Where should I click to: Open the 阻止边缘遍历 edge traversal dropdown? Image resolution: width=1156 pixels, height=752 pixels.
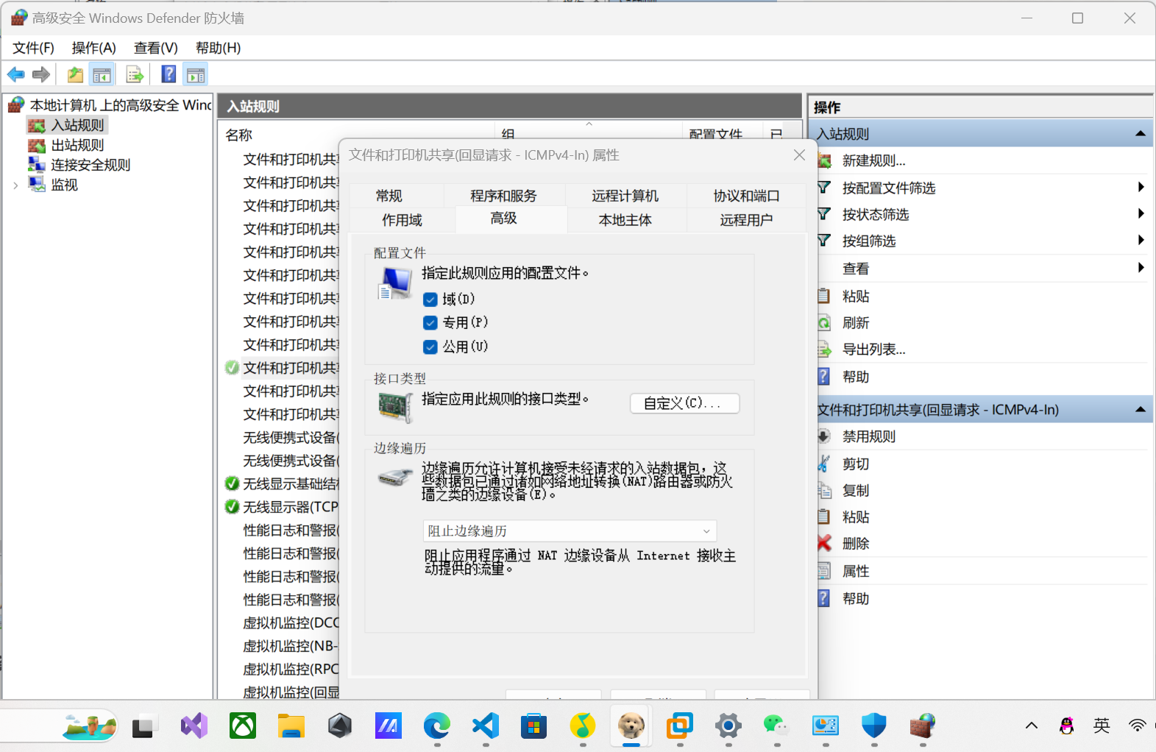570,531
